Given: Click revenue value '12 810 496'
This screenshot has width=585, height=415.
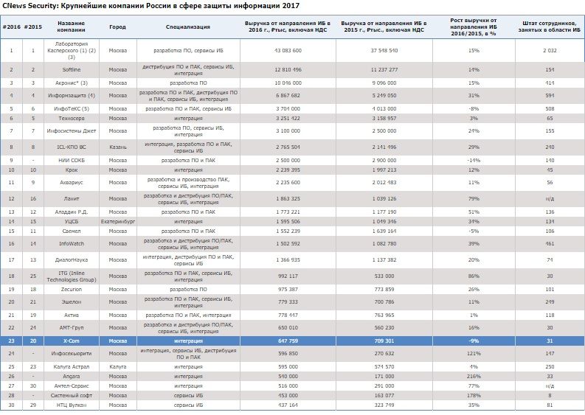Looking at the screenshot, I should point(288,70).
